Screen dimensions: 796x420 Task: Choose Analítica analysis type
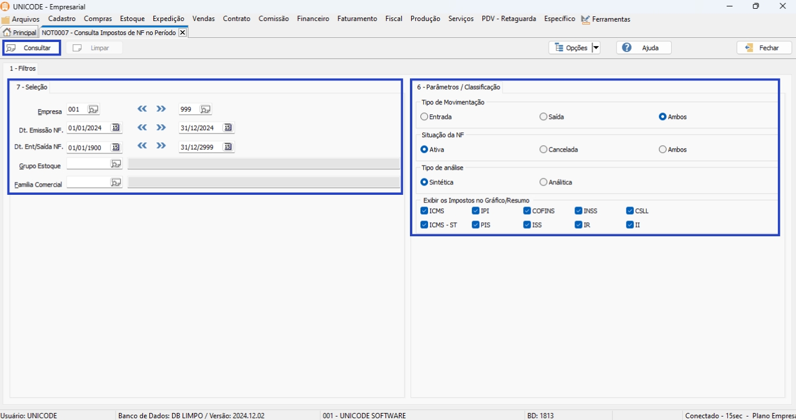[543, 182]
